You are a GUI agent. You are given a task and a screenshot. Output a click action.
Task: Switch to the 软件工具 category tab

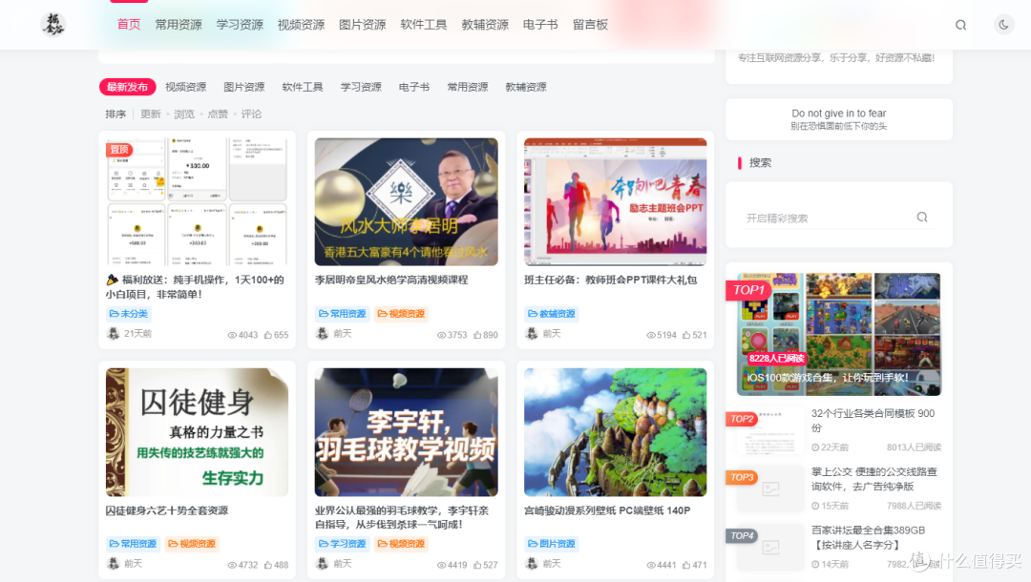pos(303,87)
